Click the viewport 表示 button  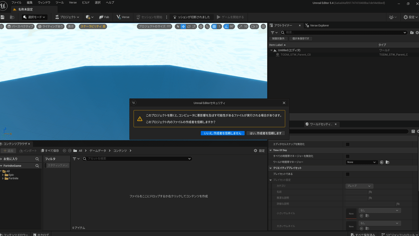tap(71, 26)
